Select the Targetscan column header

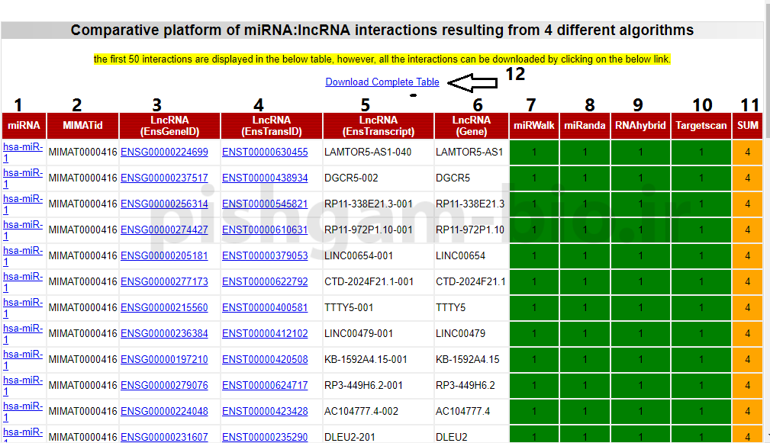tap(701, 126)
